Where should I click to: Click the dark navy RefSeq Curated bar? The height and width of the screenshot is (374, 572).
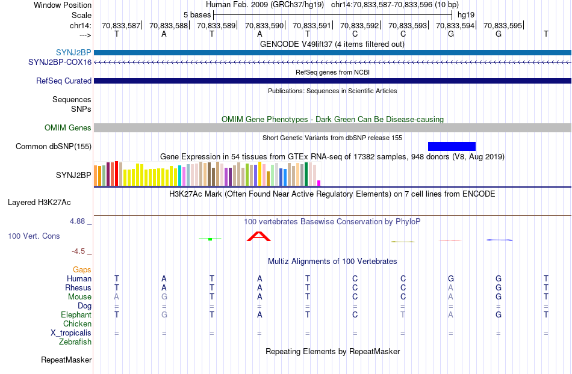coord(332,81)
